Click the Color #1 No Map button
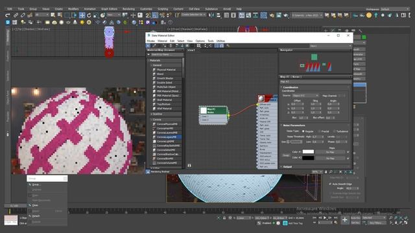The width and height of the screenshot is (415, 233). 330,152
